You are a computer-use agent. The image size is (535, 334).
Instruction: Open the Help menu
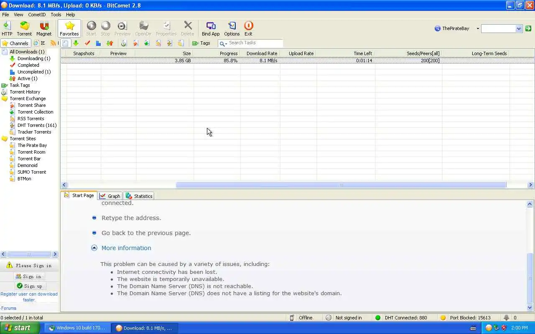70,15
